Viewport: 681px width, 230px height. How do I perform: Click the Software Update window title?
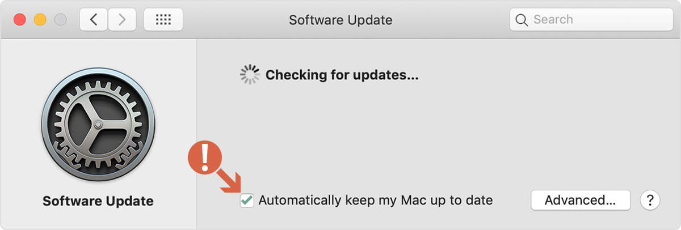tap(340, 20)
